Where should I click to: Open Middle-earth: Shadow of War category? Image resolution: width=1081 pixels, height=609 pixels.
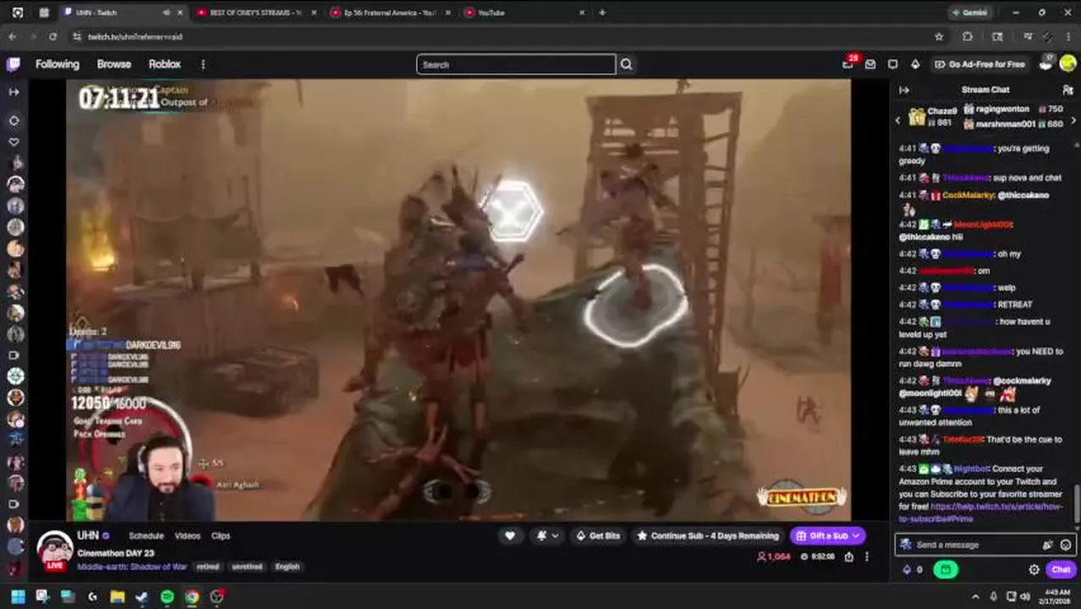tap(132, 567)
